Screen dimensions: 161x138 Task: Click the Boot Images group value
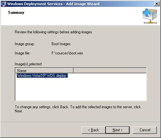click(x=61, y=44)
